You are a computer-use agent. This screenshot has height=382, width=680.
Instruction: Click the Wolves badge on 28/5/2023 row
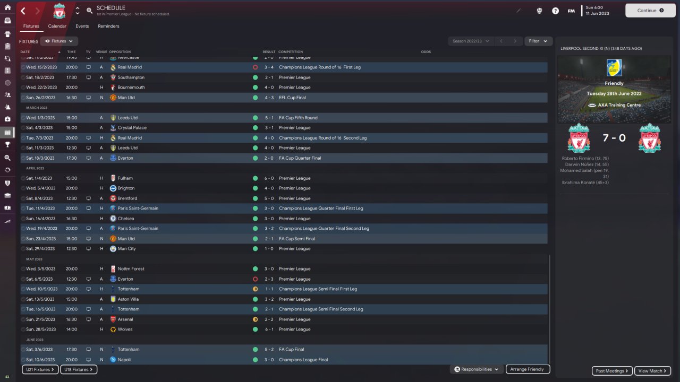[113, 329]
